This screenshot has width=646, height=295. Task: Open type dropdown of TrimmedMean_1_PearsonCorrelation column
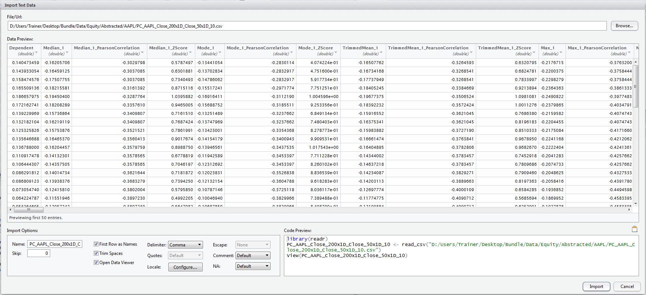[471, 53]
